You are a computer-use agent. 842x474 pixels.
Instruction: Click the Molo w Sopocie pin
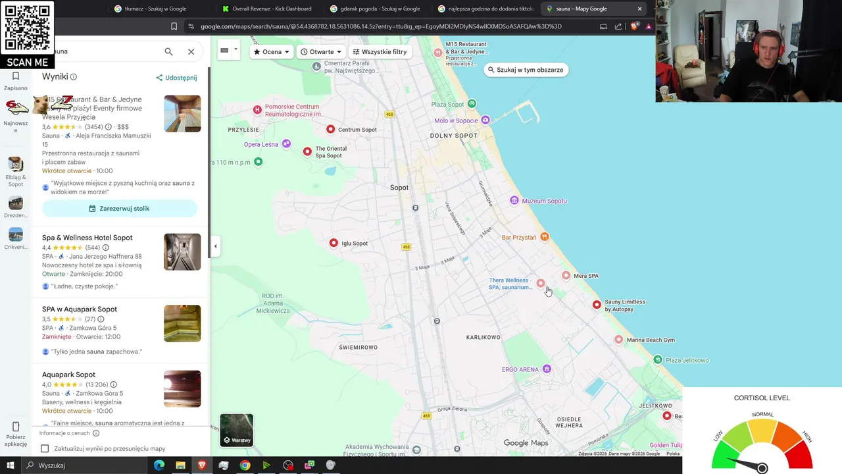[x=485, y=120]
